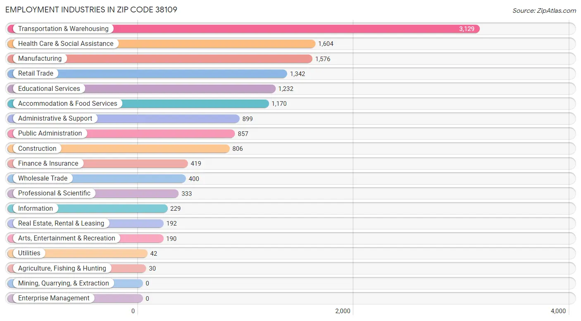The width and height of the screenshot is (581, 321).
Task: Click the Source: ZipAtlas.com credit
Action: tap(544, 11)
